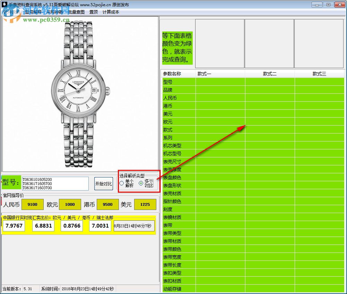Select the 表壳材质 row
The image size is (347, 294).
tap(253, 193)
